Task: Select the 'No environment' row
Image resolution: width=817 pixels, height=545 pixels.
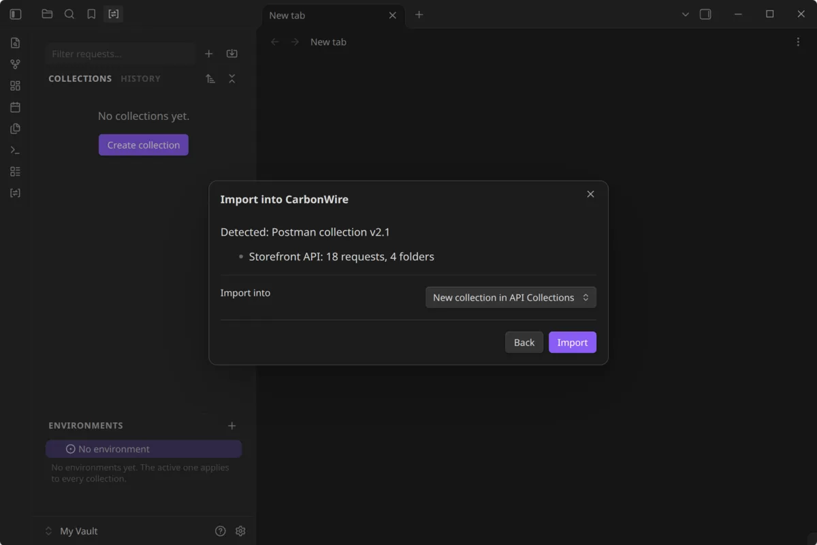Action: 144,449
